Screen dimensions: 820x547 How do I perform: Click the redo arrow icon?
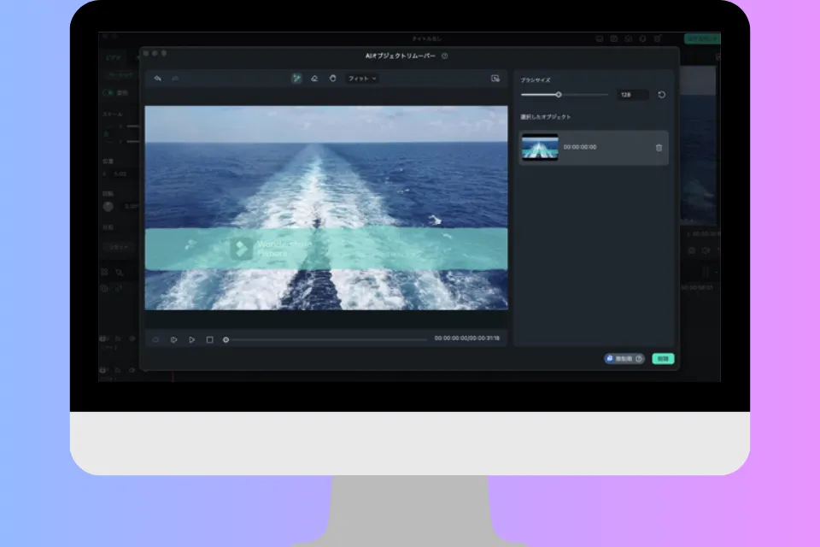(x=176, y=78)
